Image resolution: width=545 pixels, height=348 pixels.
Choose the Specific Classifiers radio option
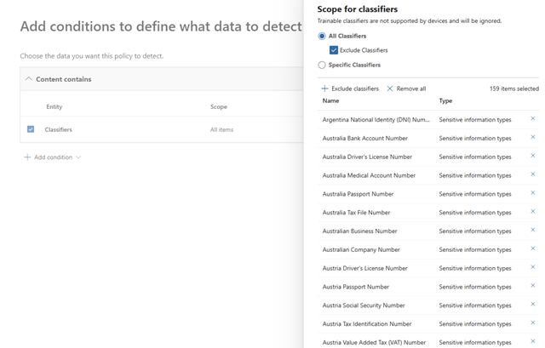[x=322, y=65]
